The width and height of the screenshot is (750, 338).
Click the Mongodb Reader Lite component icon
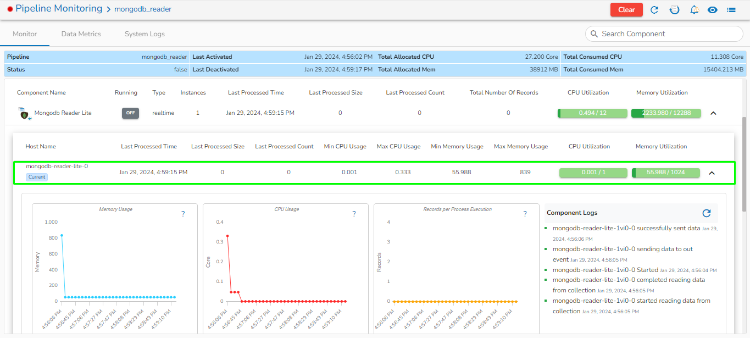tap(23, 113)
